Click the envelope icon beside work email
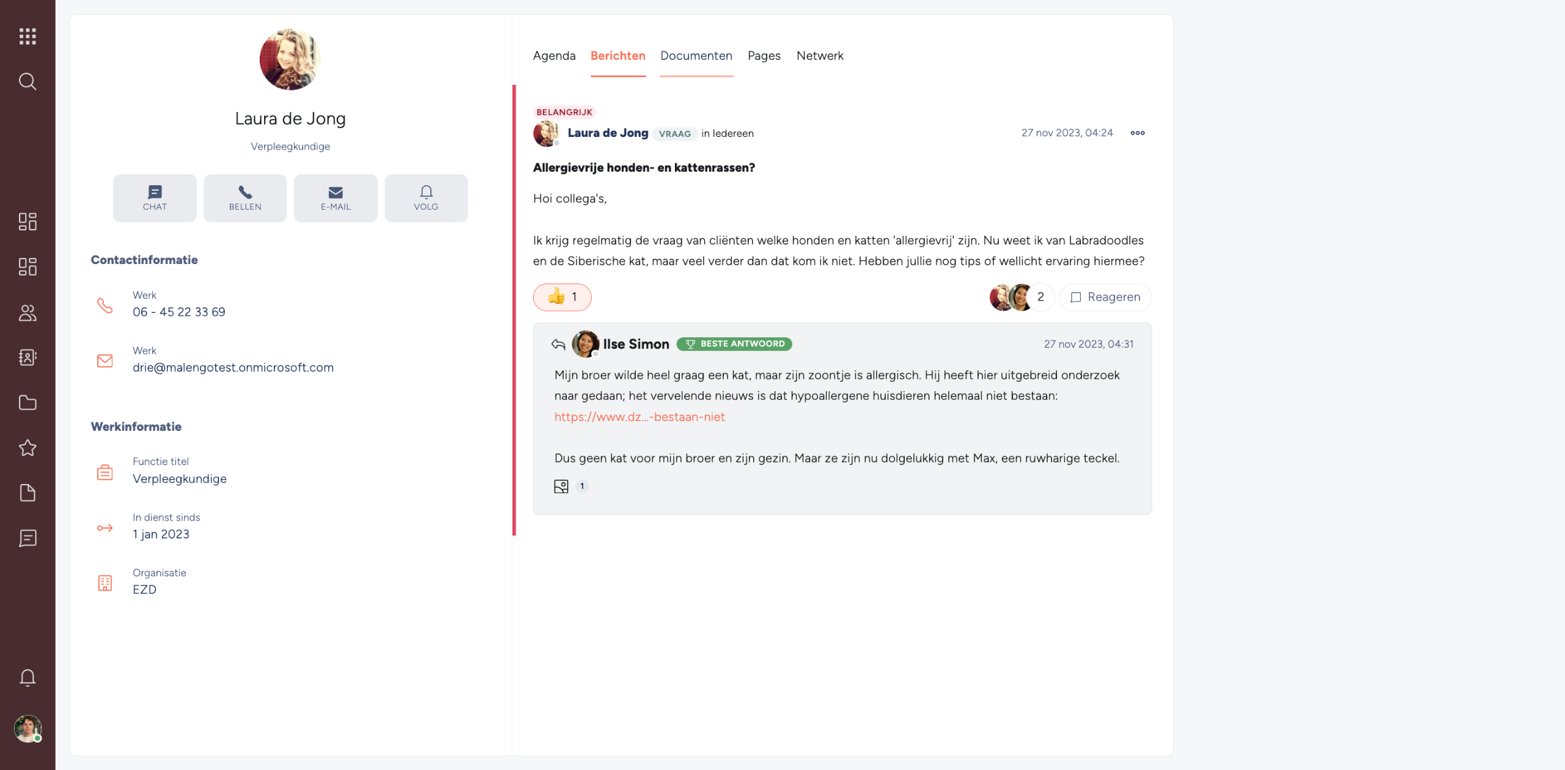The height and width of the screenshot is (770, 1565). click(x=105, y=361)
